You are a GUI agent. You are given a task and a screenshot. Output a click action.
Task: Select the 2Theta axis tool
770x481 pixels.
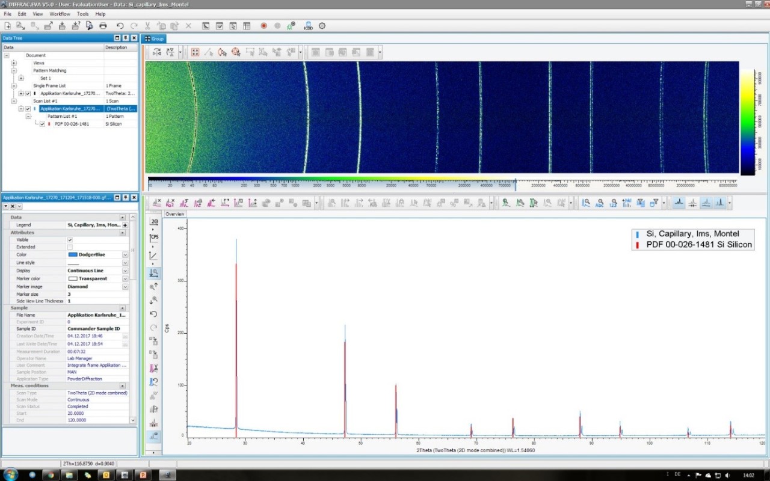[x=153, y=221]
